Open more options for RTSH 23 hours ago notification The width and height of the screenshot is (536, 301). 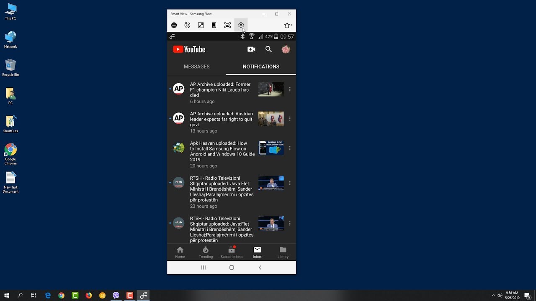point(290,183)
